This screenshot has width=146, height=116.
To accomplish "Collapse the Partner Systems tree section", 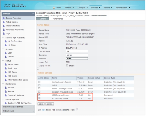I will tap(3, 99).
